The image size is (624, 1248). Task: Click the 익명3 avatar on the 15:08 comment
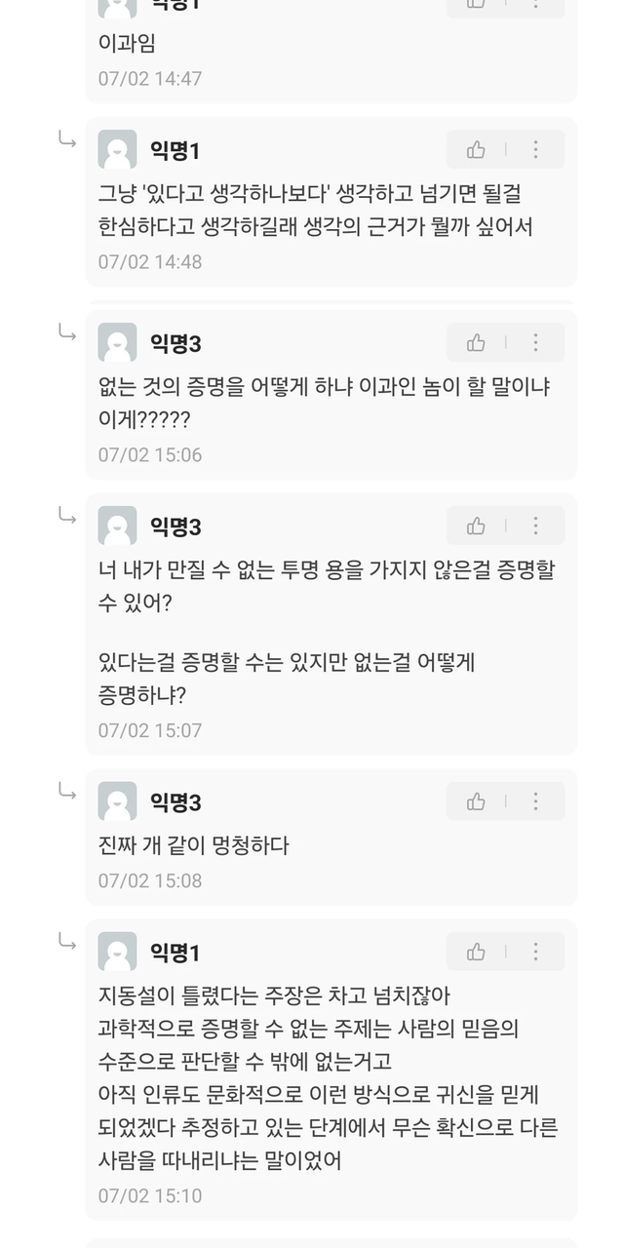118,802
